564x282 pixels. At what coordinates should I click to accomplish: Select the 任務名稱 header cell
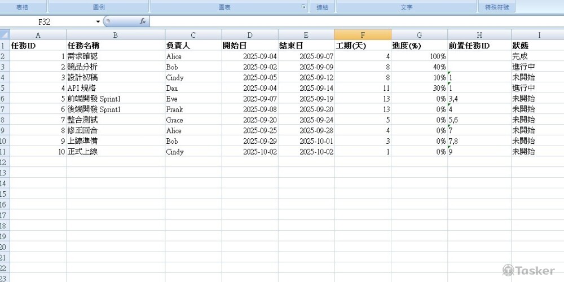tap(116, 46)
